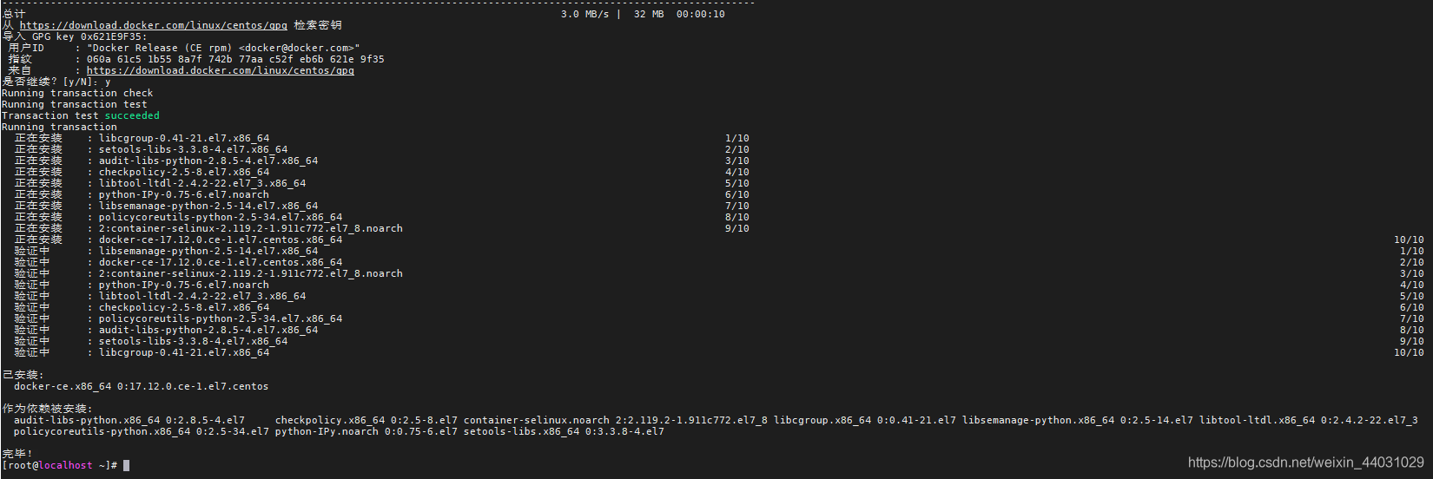Screen dimensions: 1433x479
Task: Click policycoreutils-python in the 验证中 row
Action: pos(221,318)
